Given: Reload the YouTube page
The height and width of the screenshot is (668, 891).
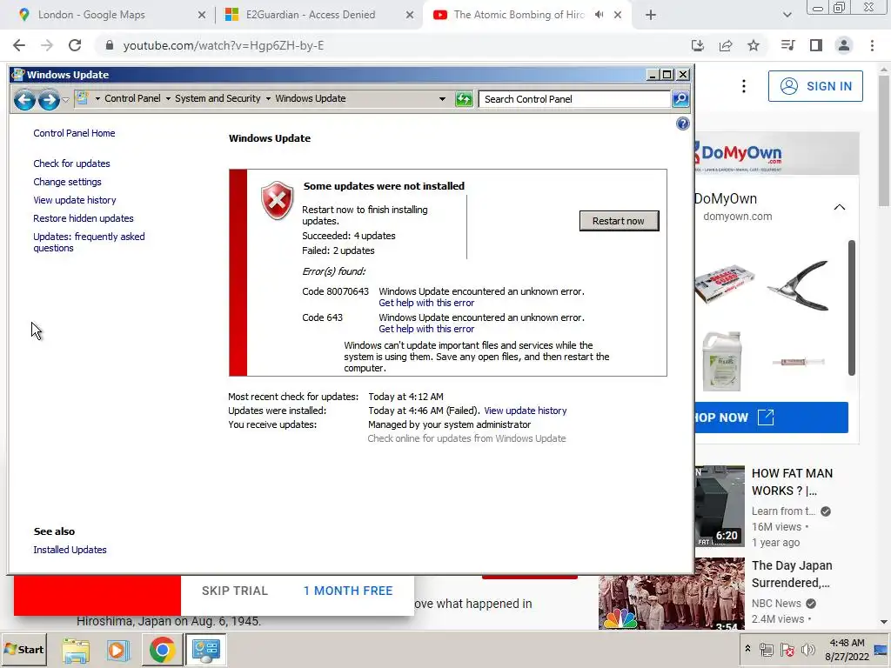Looking at the screenshot, I should tap(75, 45).
